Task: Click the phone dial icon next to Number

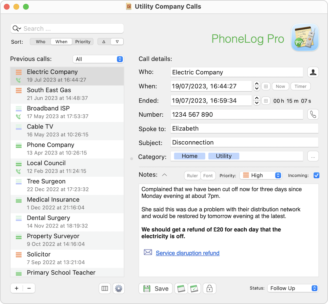Action: 313,114
